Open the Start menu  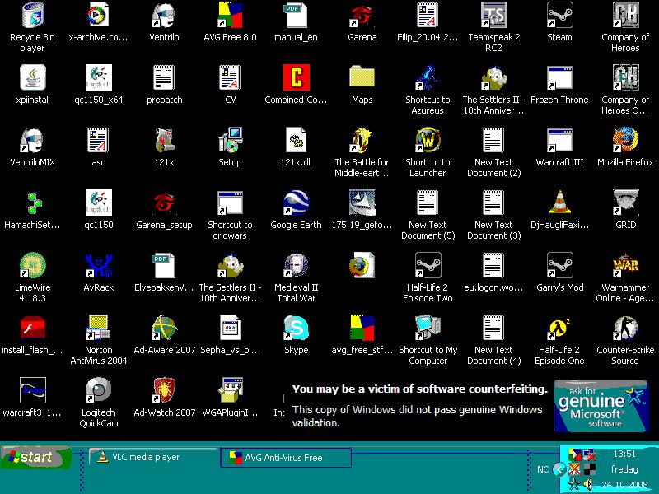pos(35,457)
